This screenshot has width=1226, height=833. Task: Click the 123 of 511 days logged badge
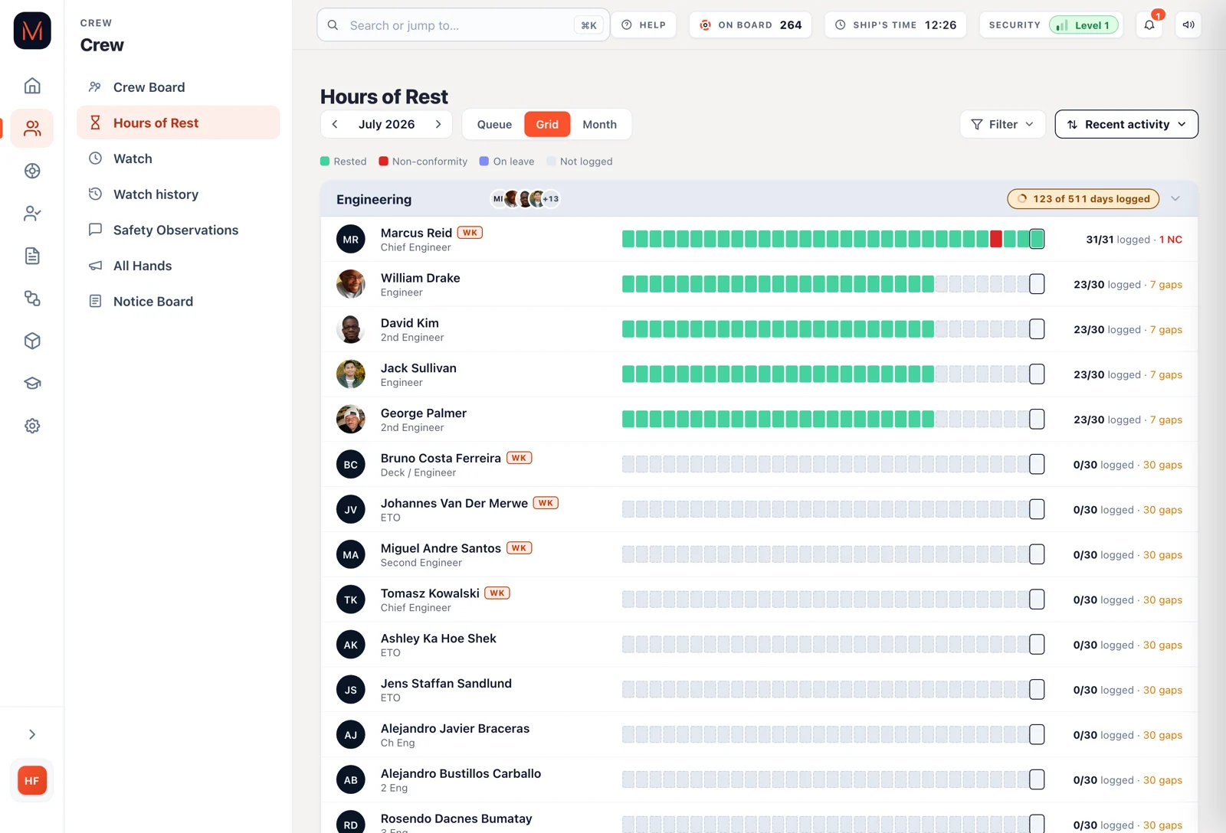tap(1083, 199)
